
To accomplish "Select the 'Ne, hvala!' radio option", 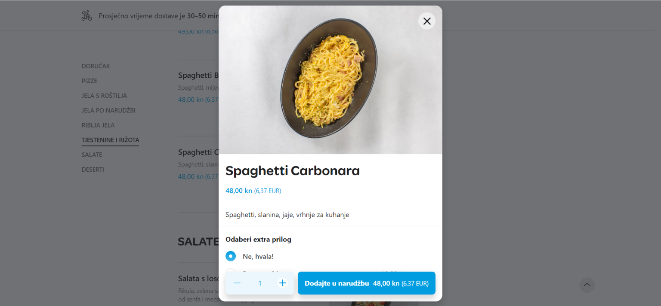I will (231, 256).
